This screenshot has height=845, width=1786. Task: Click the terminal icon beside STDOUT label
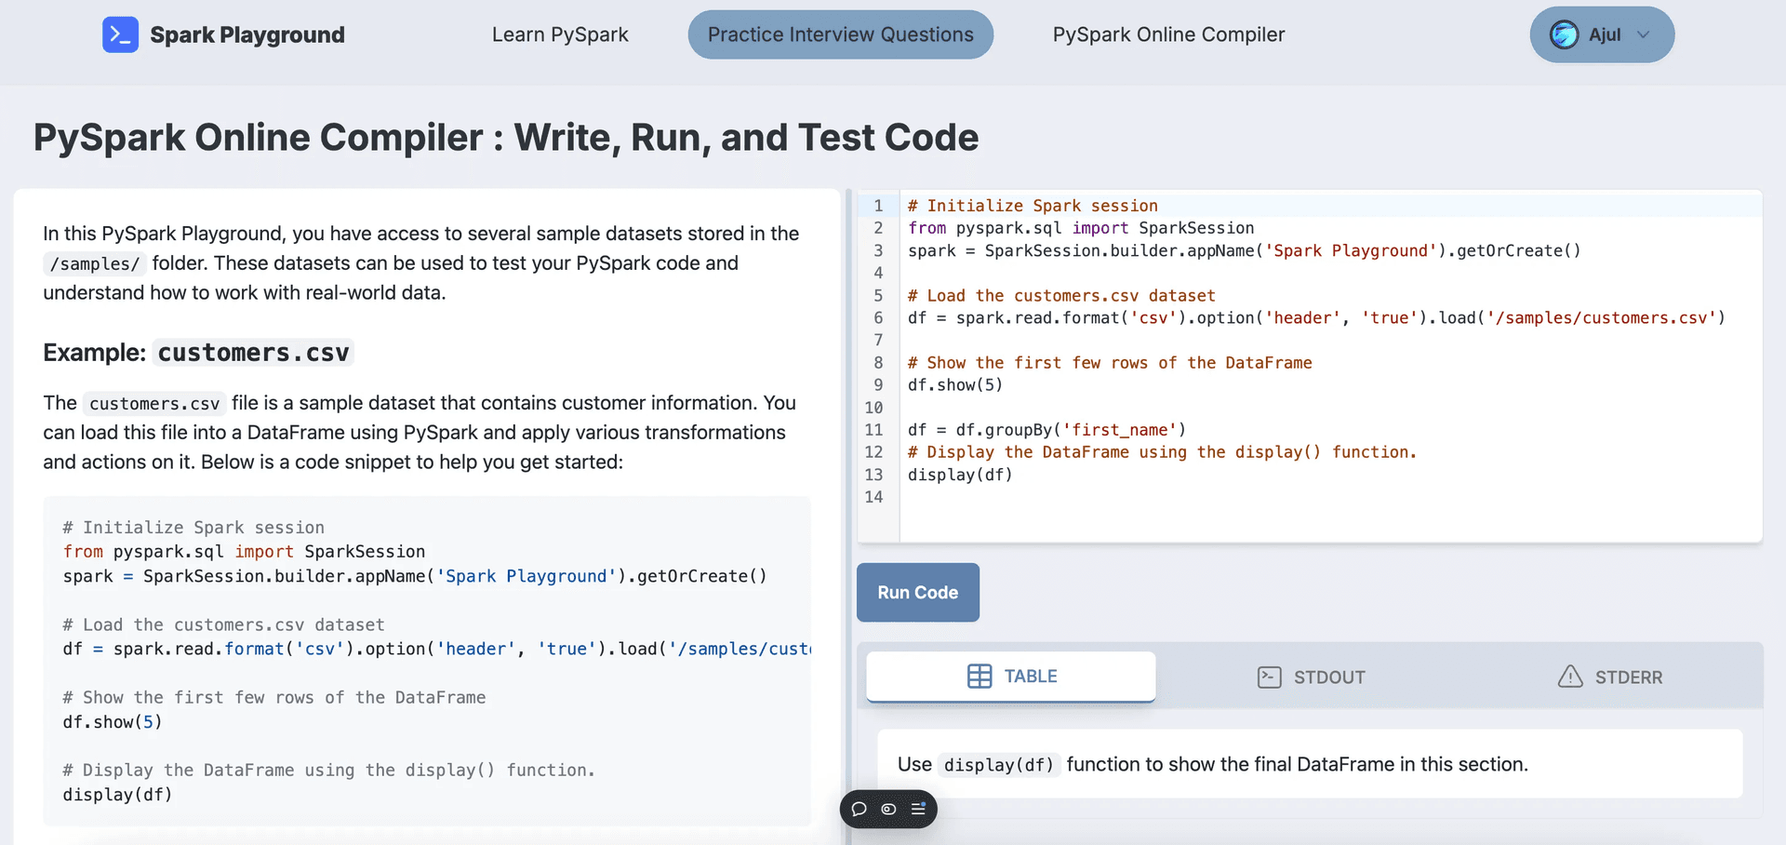(x=1269, y=677)
